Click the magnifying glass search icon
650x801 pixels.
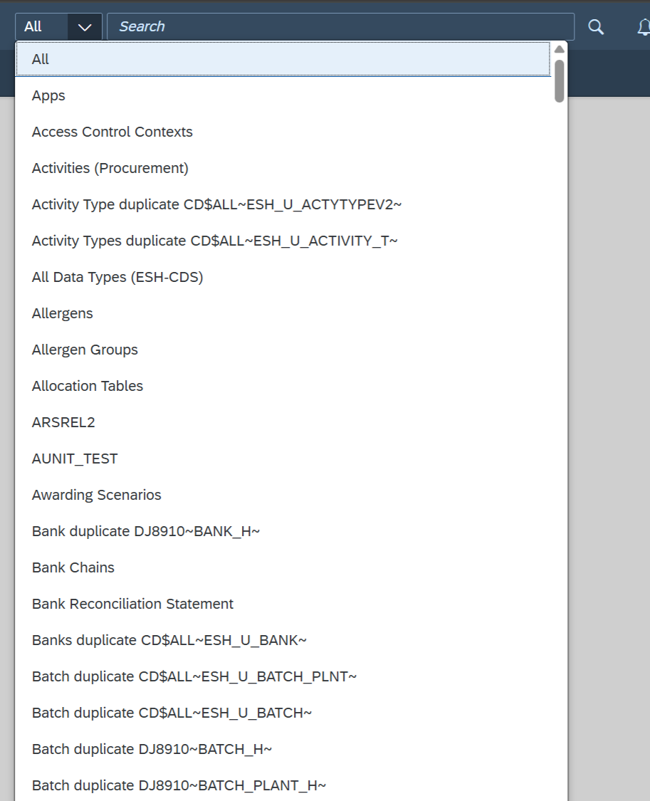pos(595,26)
